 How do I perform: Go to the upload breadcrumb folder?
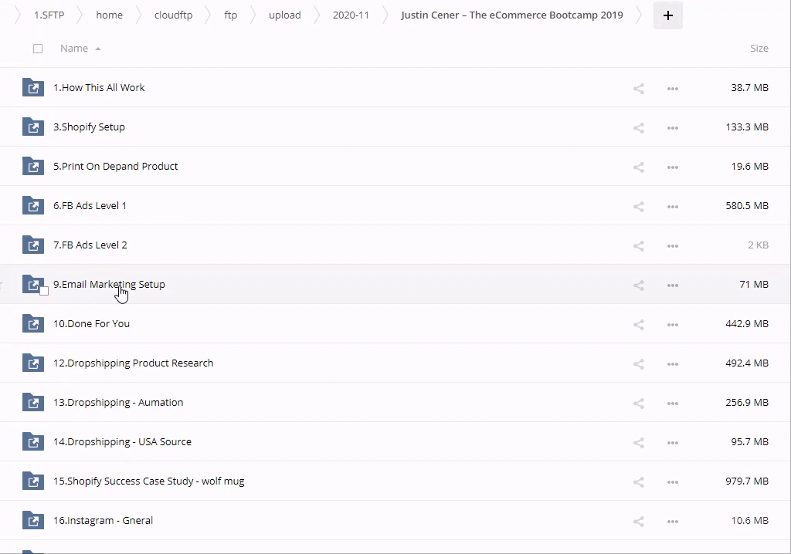(284, 15)
